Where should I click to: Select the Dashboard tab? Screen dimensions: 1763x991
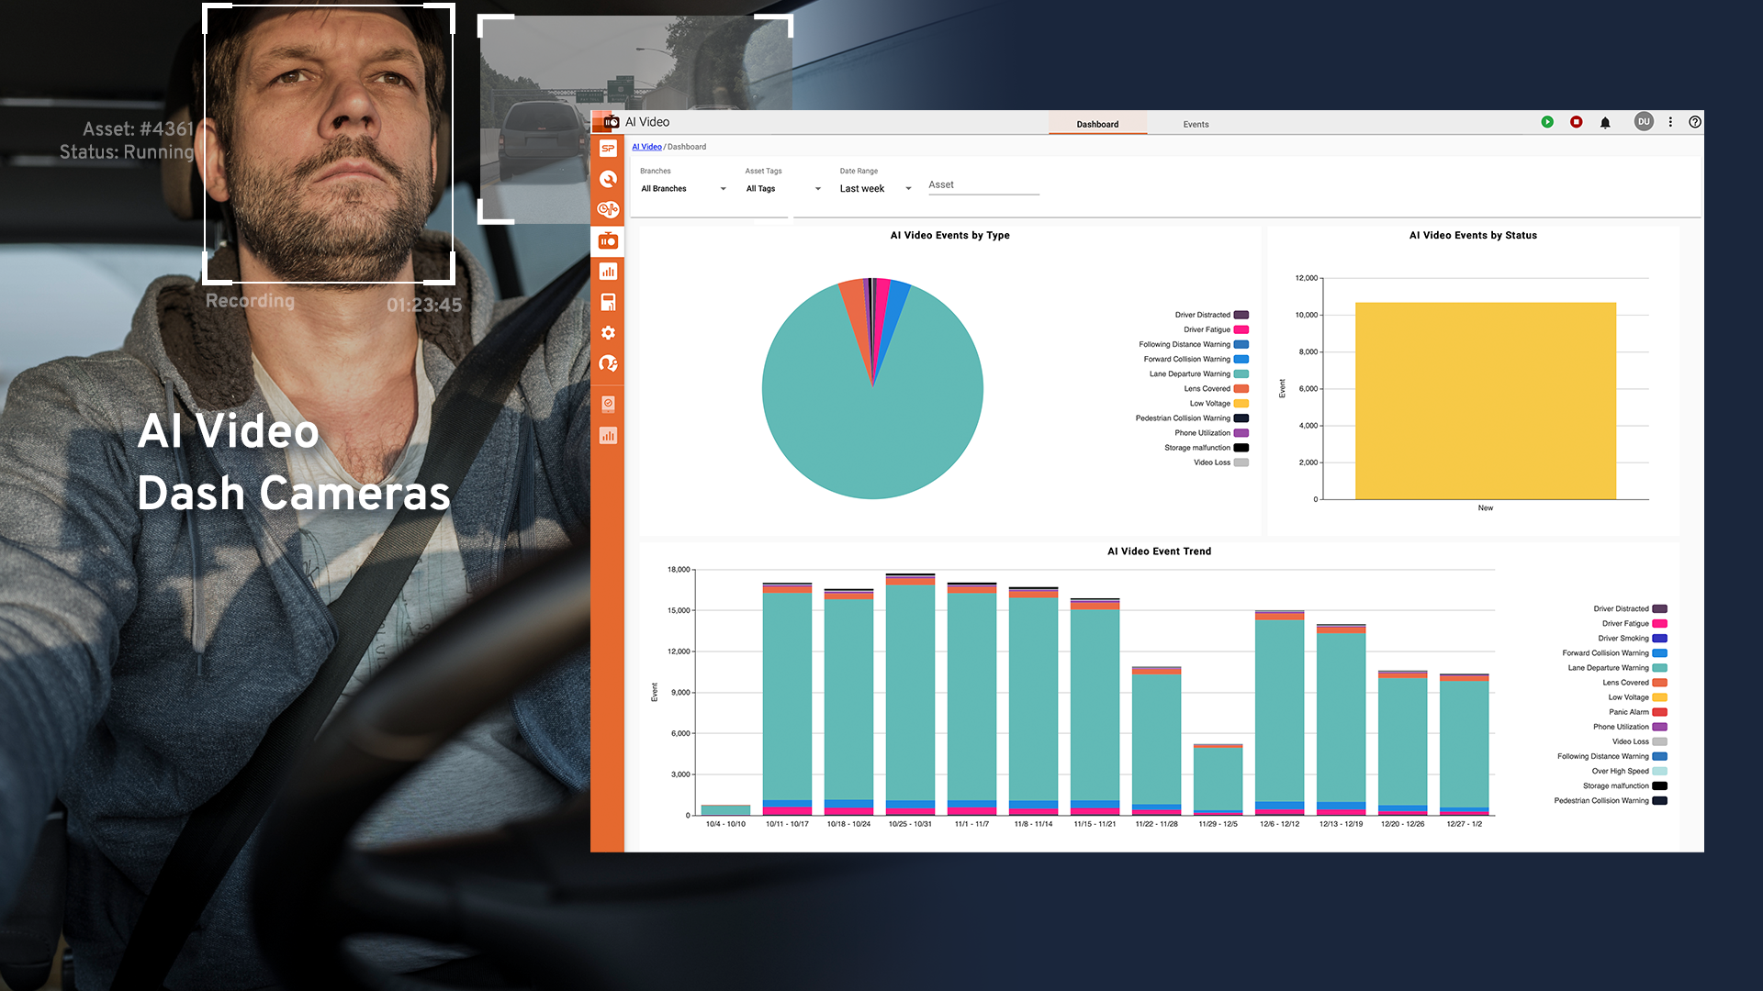(x=1095, y=124)
